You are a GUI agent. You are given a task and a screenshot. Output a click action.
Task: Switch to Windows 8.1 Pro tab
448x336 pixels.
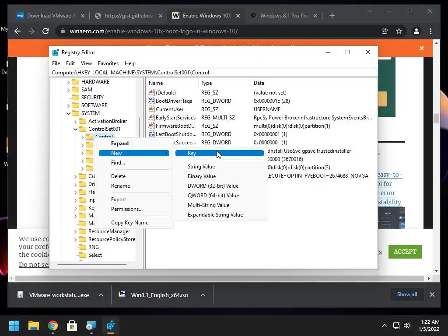coord(284,16)
